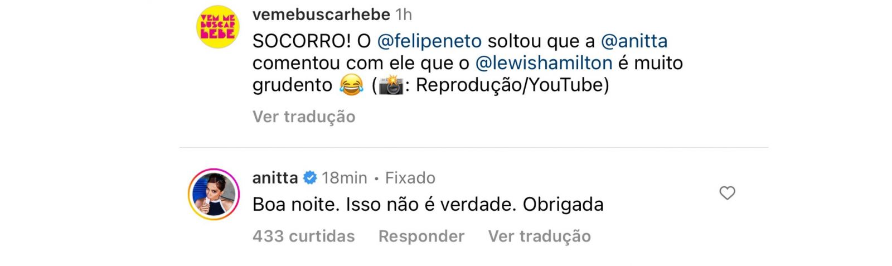Reply to Anitta's comment with Responder

click(x=421, y=236)
